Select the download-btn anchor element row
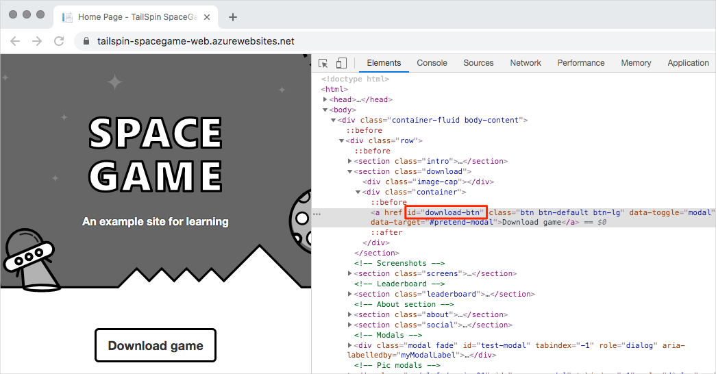The height and width of the screenshot is (374, 716). click(x=514, y=217)
